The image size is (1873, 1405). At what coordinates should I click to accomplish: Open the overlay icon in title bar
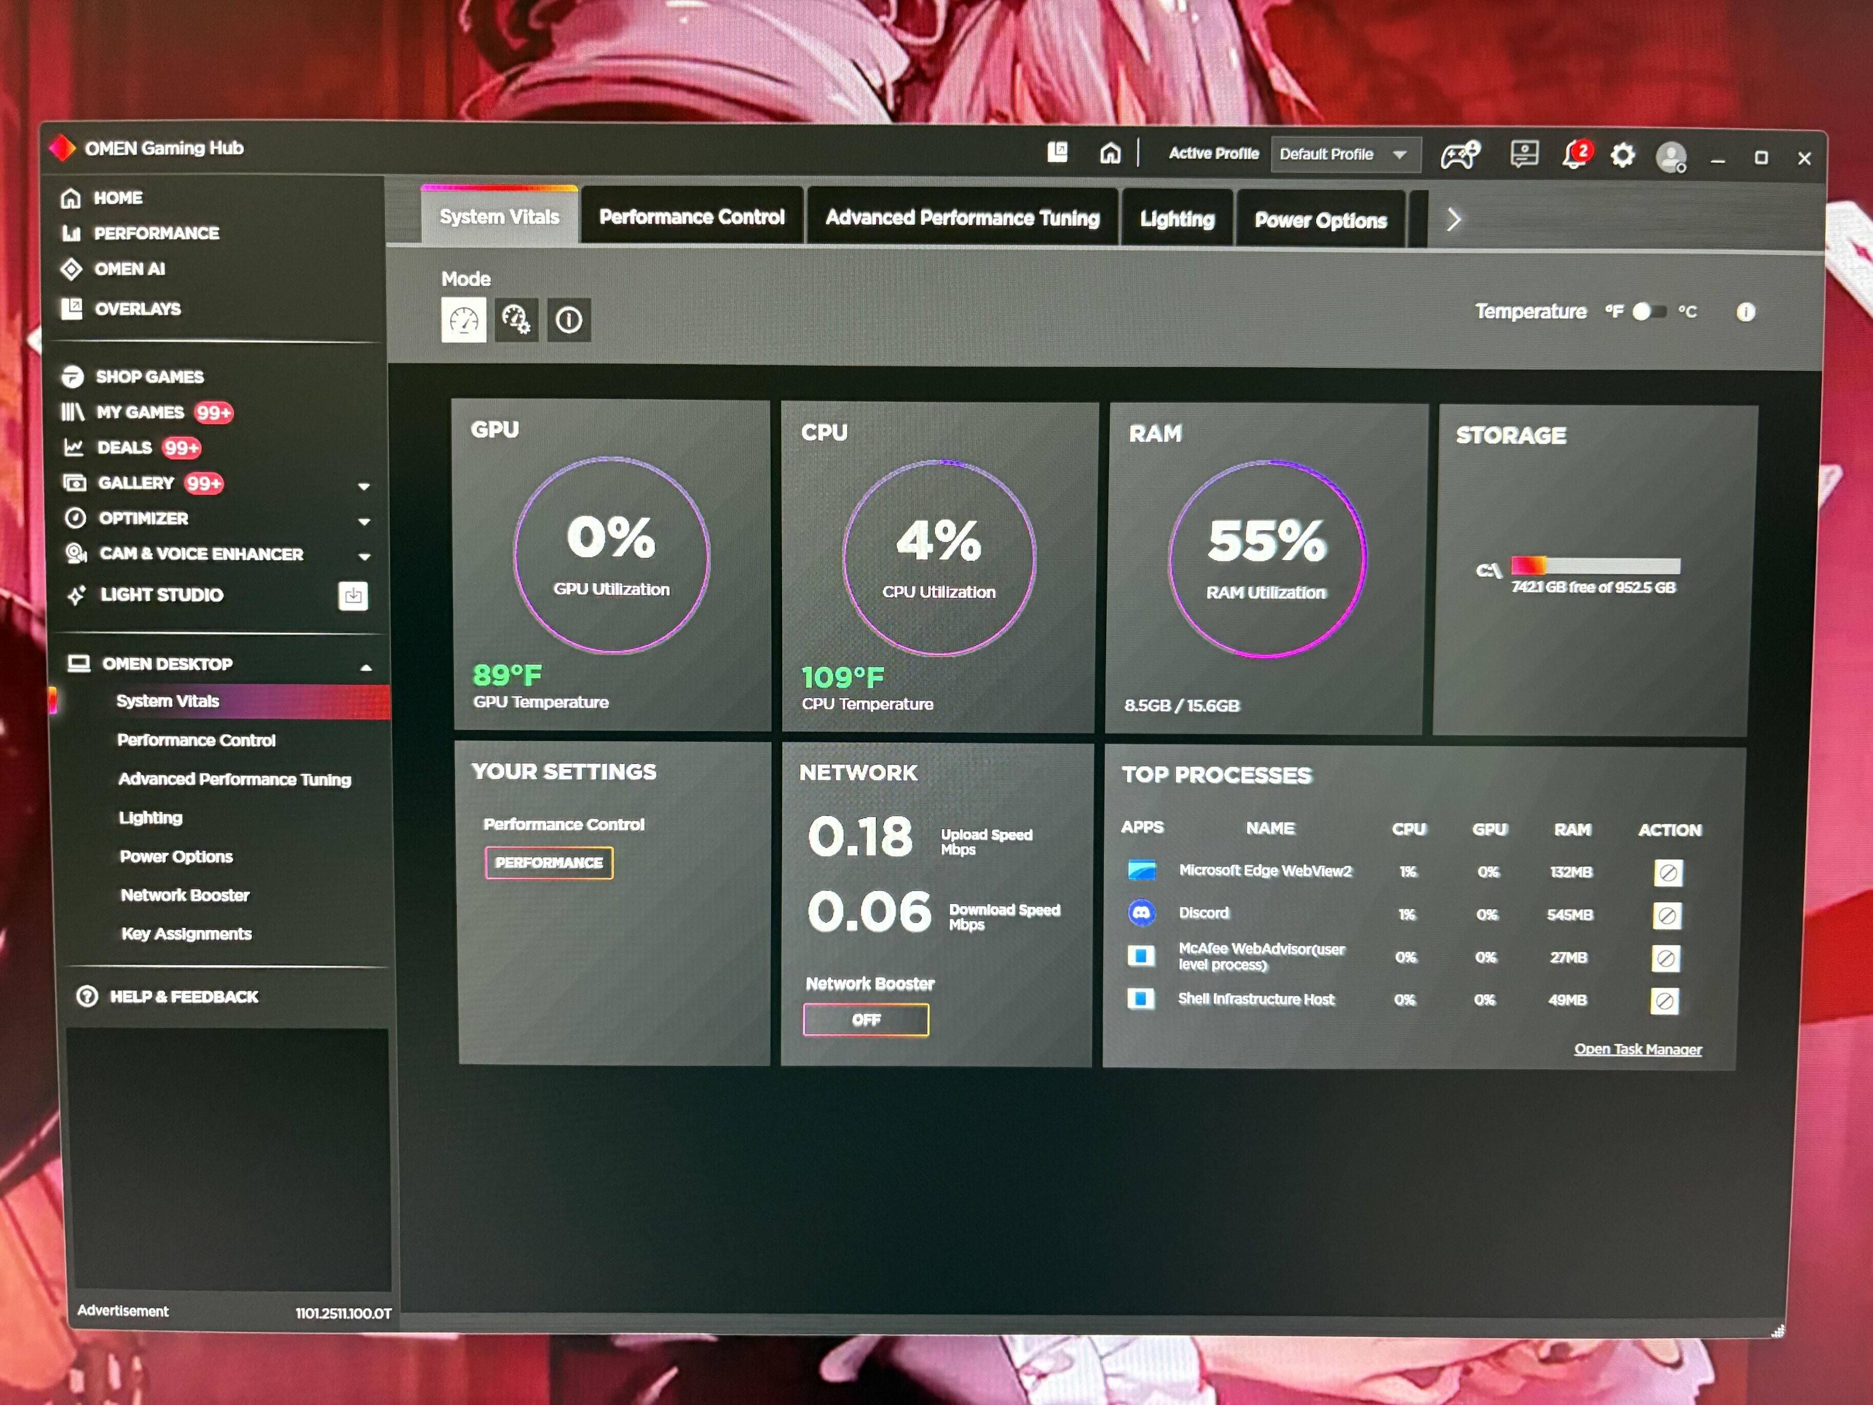point(1057,152)
